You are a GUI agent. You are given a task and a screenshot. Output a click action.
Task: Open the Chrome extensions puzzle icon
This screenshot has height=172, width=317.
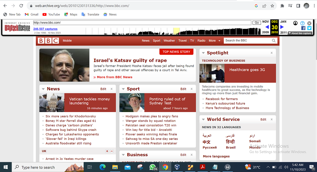pos(282,6)
